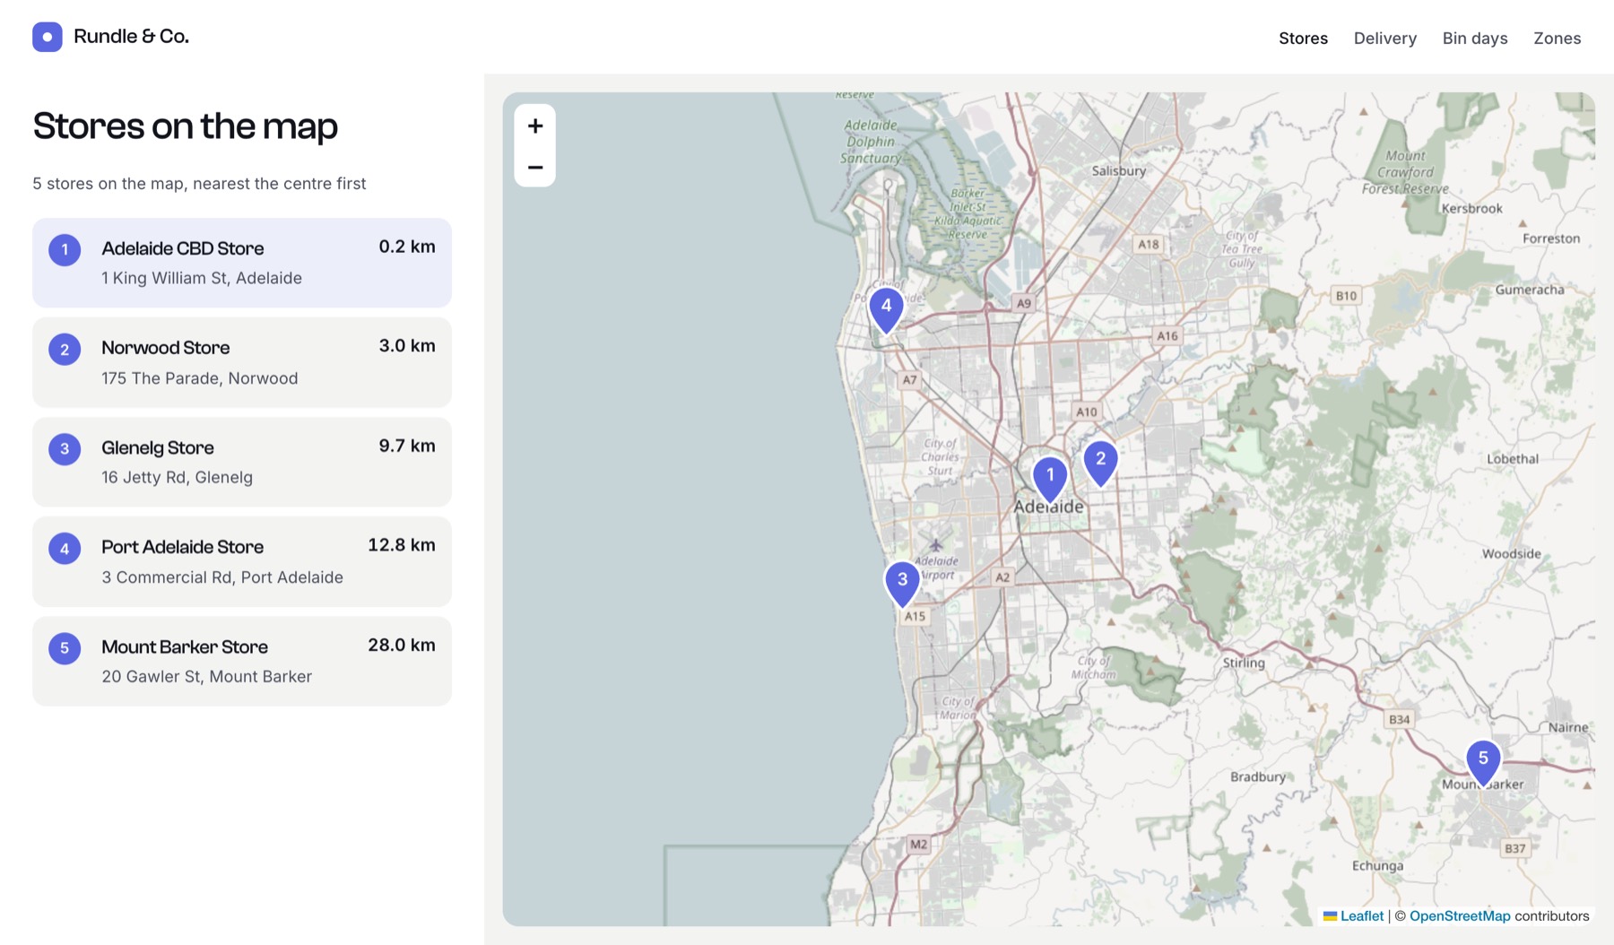
Task: Select the Norwood Store title
Action: (x=166, y=348)
